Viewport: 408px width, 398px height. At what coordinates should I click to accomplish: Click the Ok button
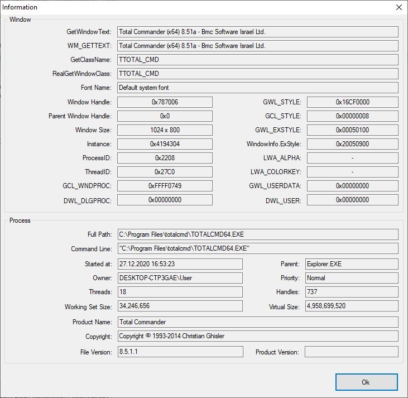[366, 382]
